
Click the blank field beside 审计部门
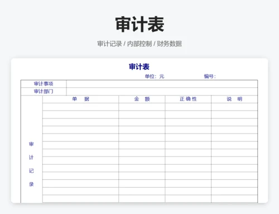[162, 92]
